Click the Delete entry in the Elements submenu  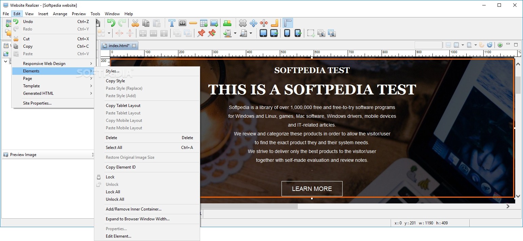pyautogui.click(x=147, y=138)
